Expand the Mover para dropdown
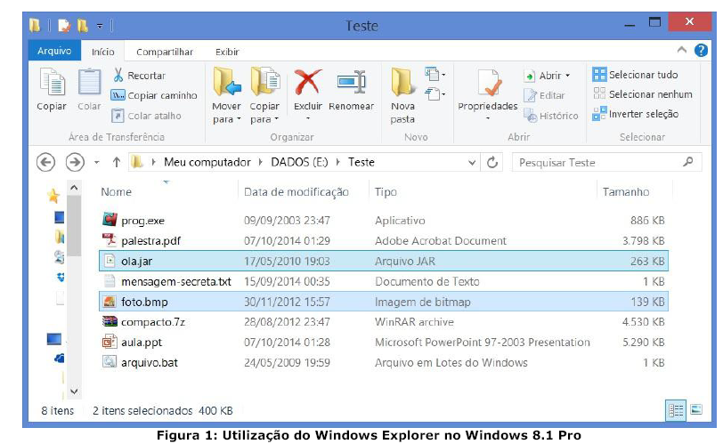Viewport: 723px width, 444px height. click(226, 119)
